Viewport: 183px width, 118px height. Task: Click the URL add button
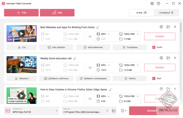(x=57, y=13)
